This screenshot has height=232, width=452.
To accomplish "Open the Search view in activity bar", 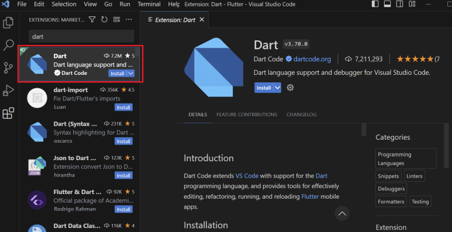I will [x=8, y=45].
